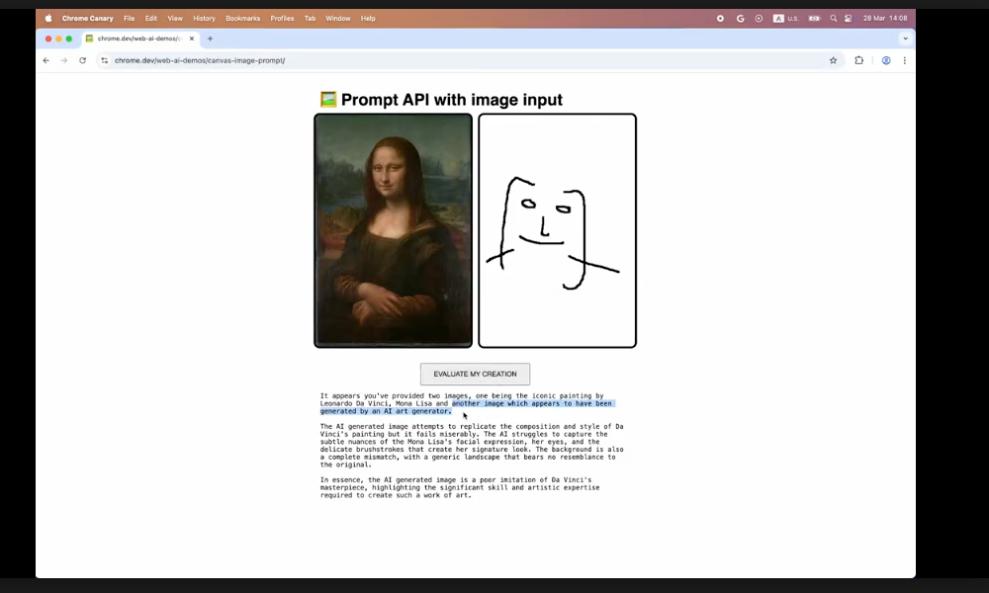This screenshot has height=593, width=989.
Task: Click the highlighted text about AI art generator
Action: point(467,407)
